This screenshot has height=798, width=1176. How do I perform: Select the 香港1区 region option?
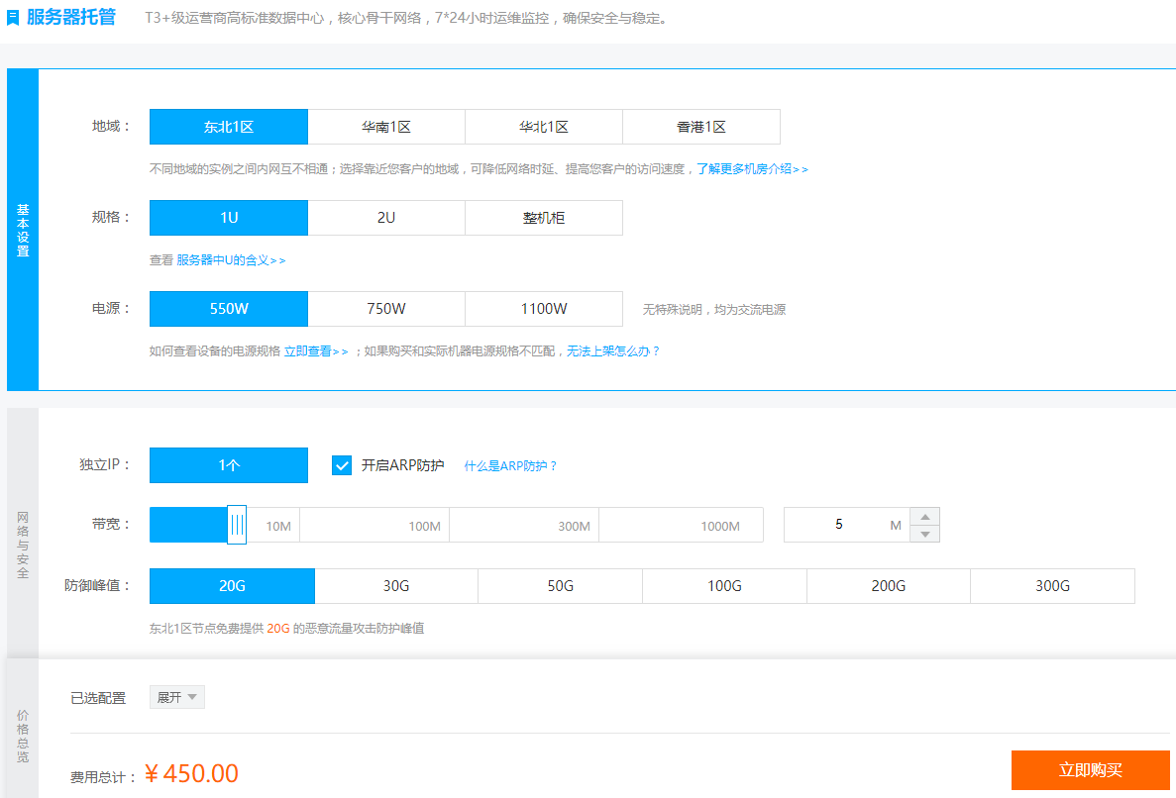[x=701, y=127]
